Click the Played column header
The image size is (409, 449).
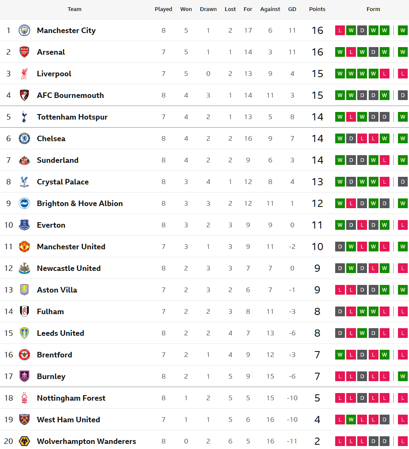coord(163,9)
